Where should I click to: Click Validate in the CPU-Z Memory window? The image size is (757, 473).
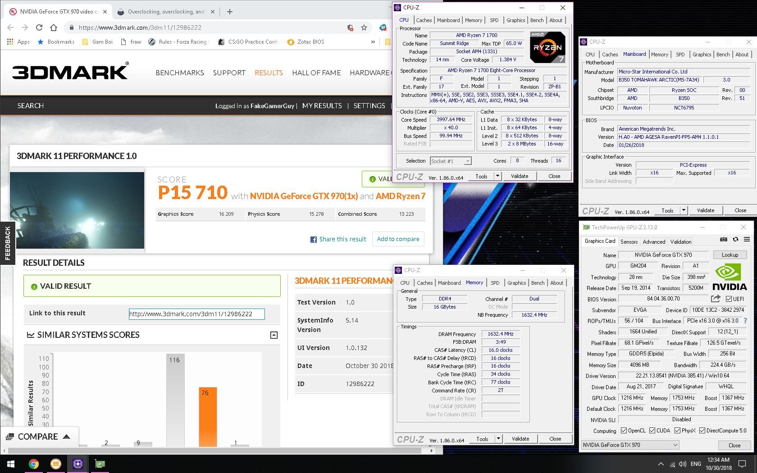tap(520, 439)
